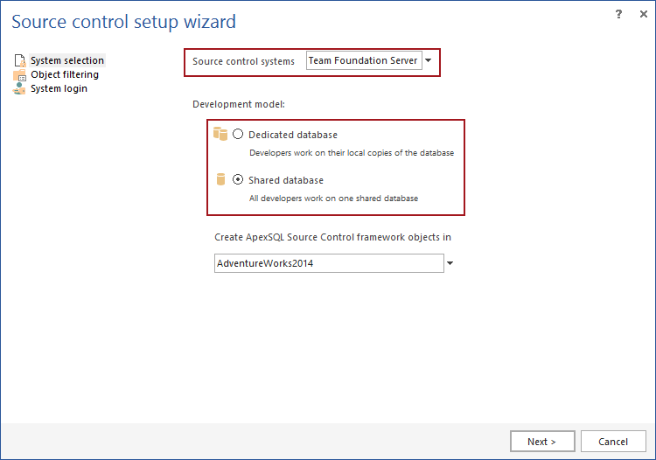This screenshot has width=656, height=460.
Task: Click the Cancel button
Action: 613,442
